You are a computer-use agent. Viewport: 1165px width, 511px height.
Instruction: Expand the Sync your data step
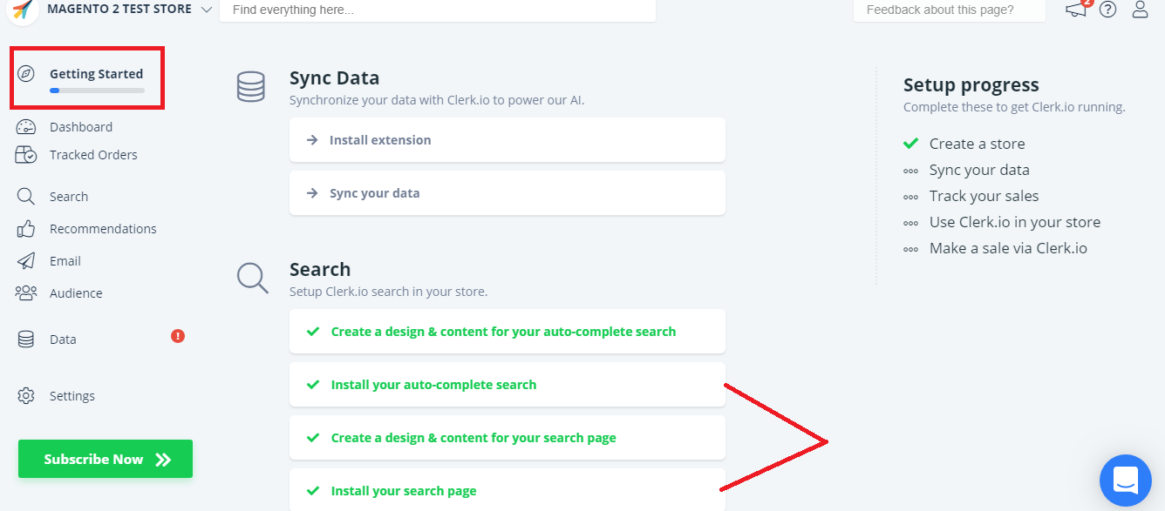pos(507,193)
